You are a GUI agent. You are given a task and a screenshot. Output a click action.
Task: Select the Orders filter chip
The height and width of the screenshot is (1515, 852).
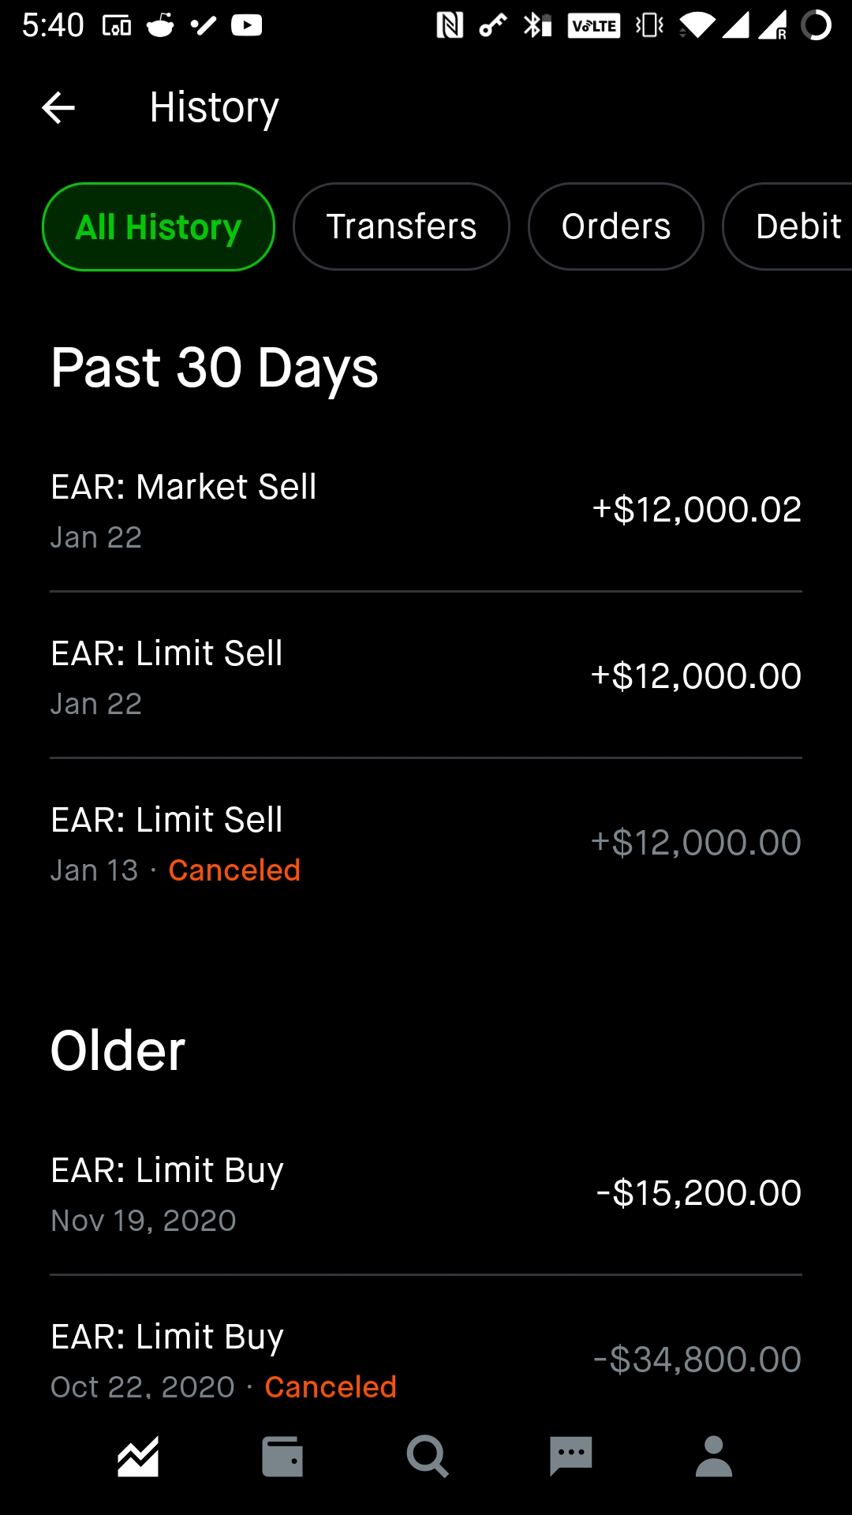click(x=616, y=226)
